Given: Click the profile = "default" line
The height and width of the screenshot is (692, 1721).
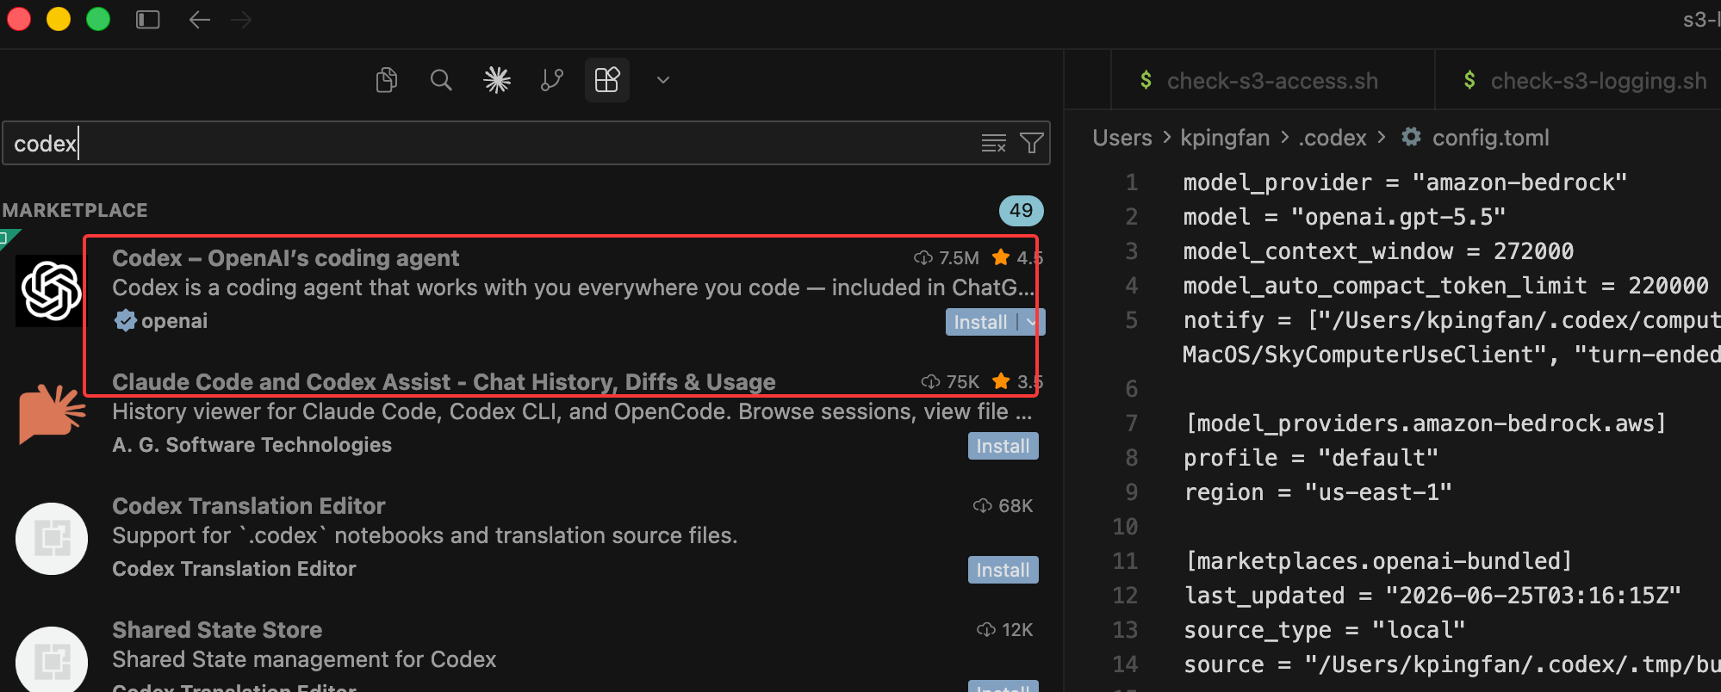Looking at the screenshot, I should click(1311, 458).
